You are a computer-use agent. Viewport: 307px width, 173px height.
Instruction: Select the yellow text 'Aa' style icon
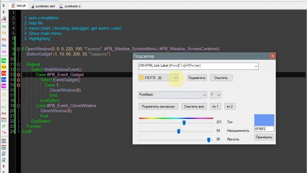coord(4,33)
